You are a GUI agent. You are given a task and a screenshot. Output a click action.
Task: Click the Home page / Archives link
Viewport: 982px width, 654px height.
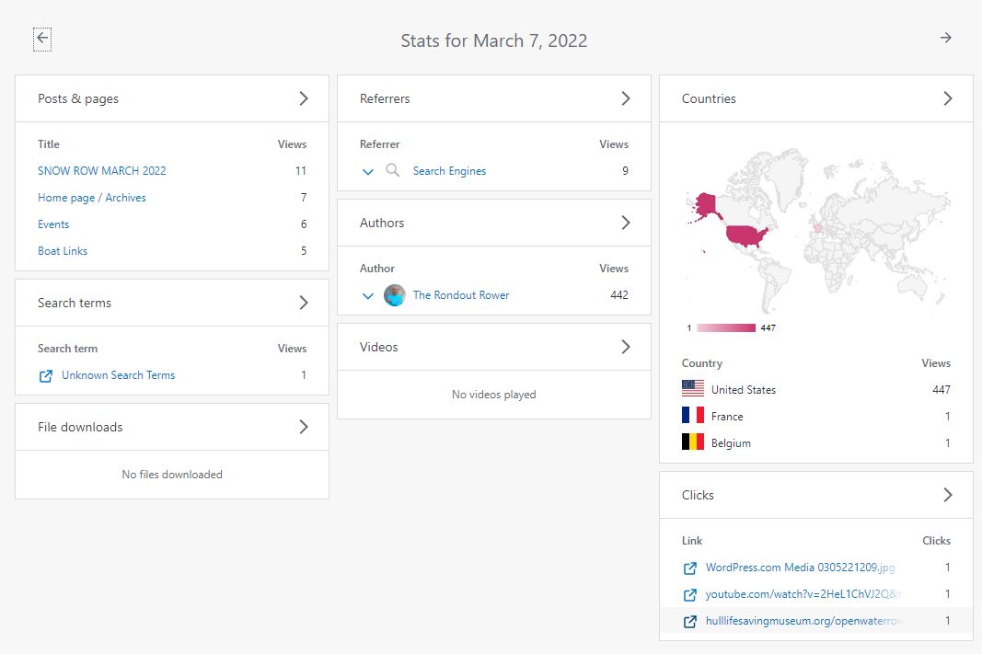(91, 198)
